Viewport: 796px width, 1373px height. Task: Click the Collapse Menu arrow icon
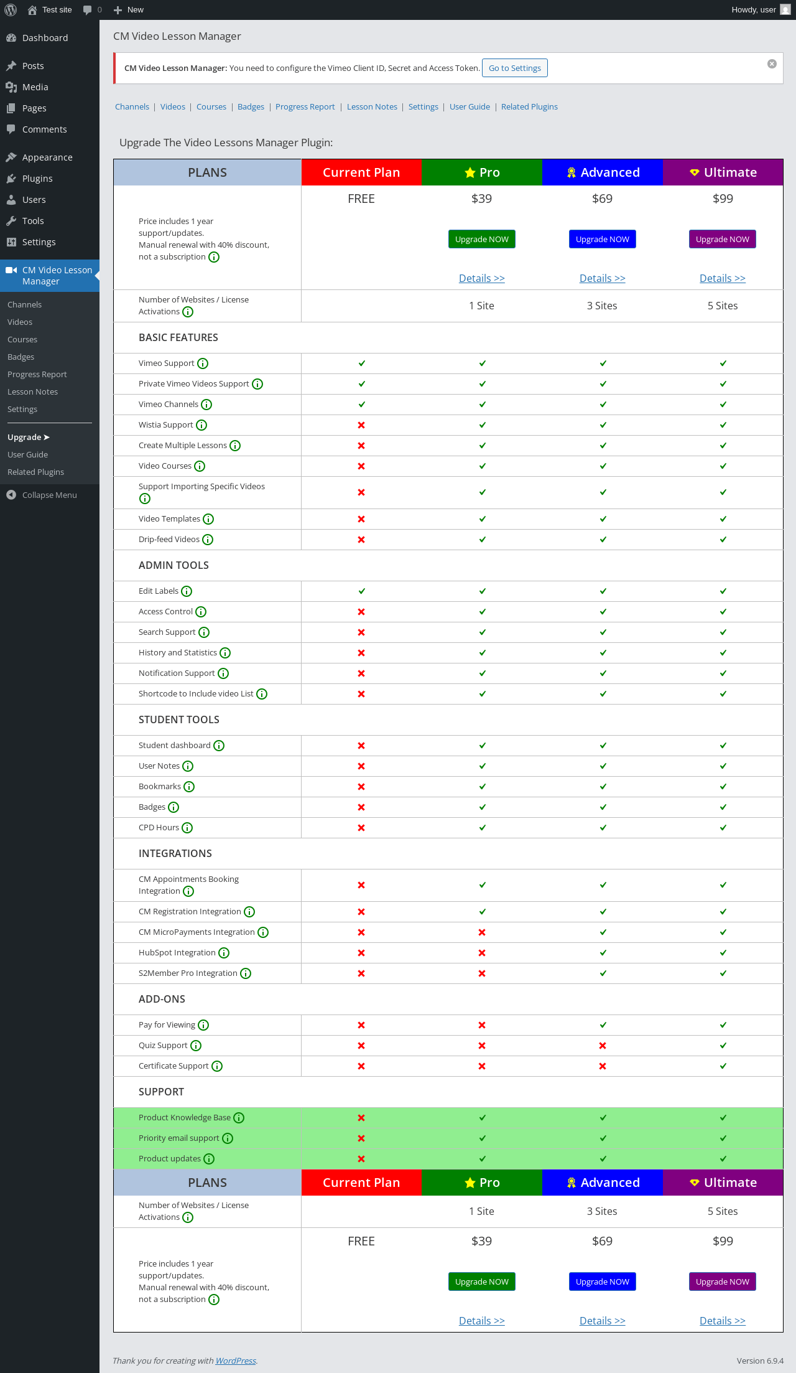tap(11, 495)
